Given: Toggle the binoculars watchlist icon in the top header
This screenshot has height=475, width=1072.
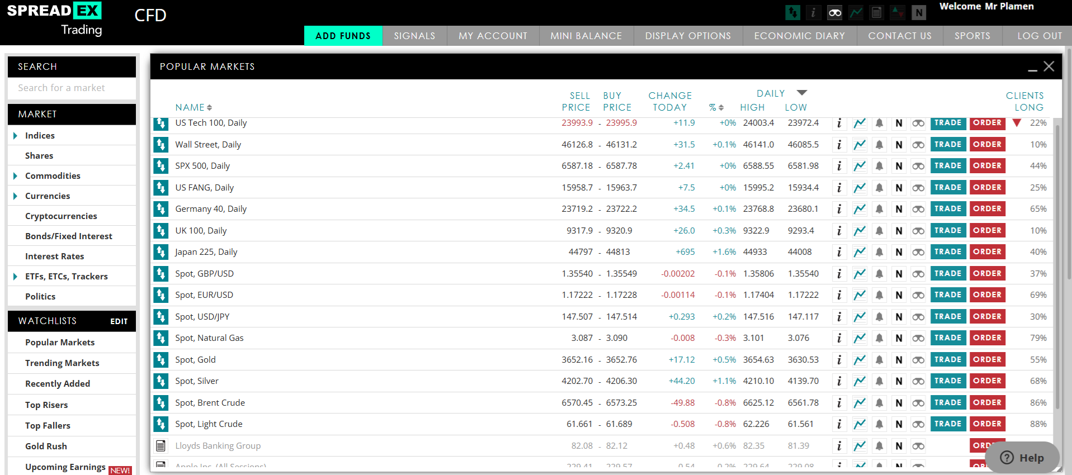Looking at the screenshot, I should [x=834, y=12].
